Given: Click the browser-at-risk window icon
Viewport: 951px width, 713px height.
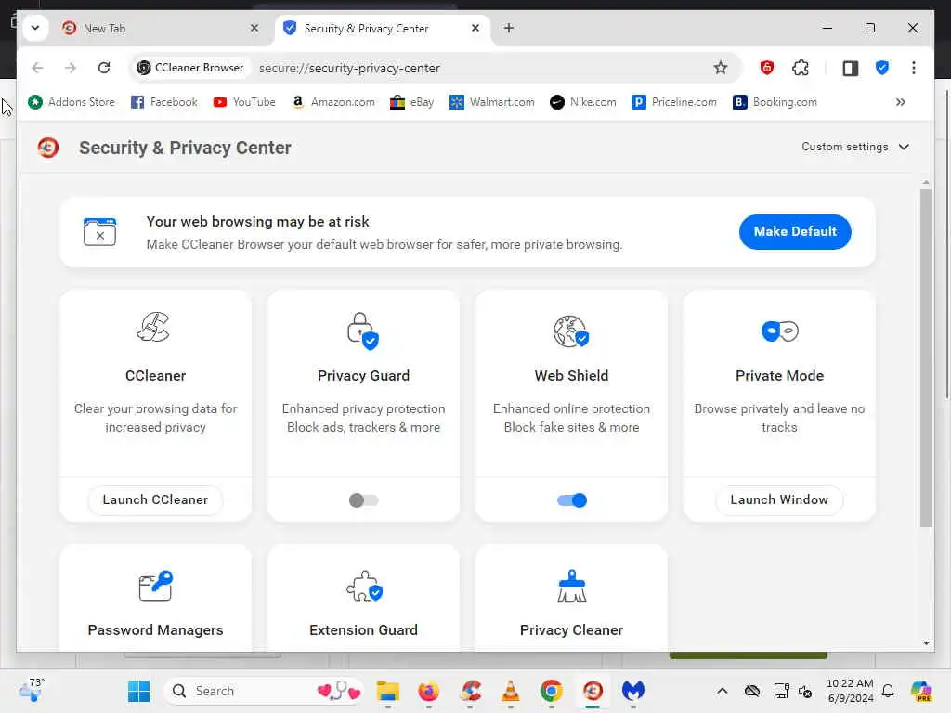Looking at the screenshot, I should [x=99, y=231].
